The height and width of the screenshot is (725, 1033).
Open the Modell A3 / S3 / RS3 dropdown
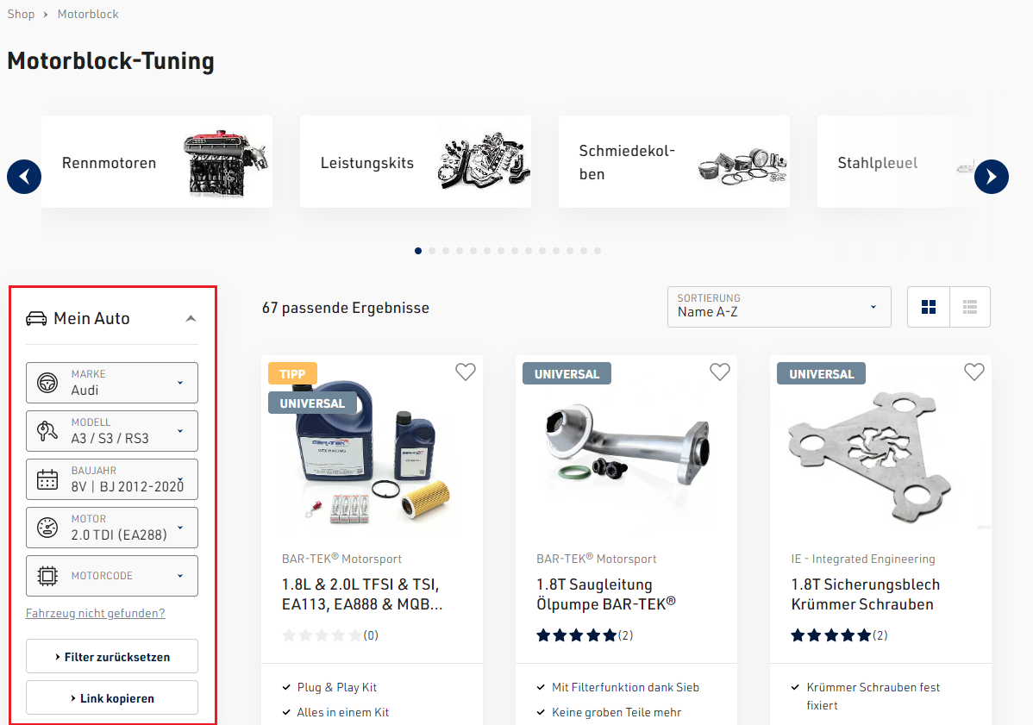[x=112, y=431]
